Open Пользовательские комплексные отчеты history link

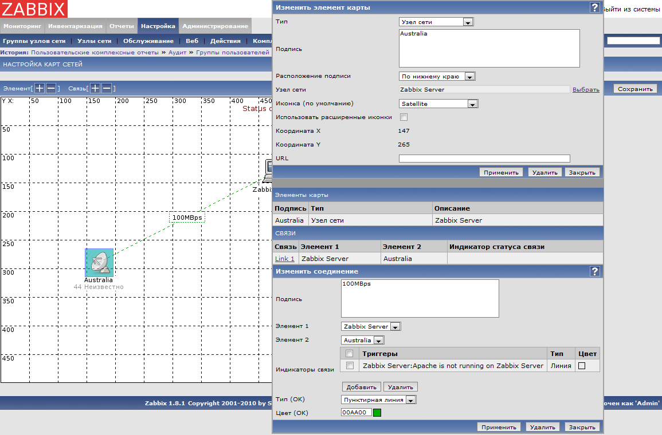tap(95, 52)
